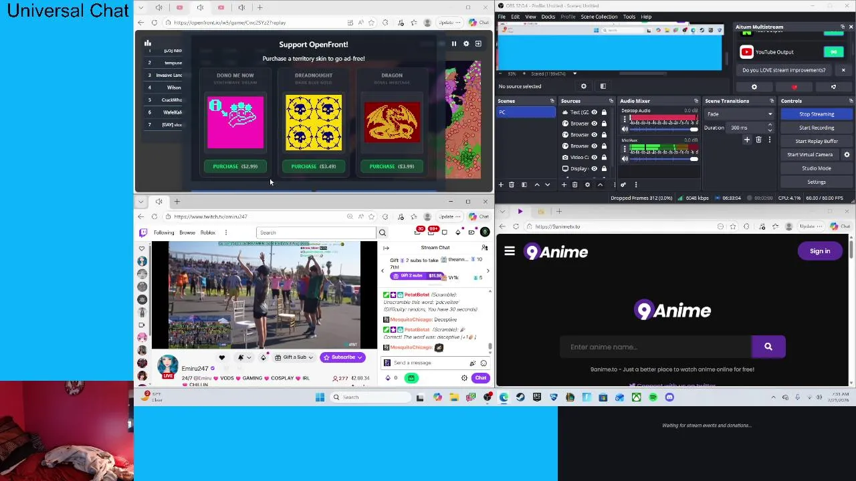Dismiss the stream improvements prompt
The width and height of the screenshot is (856, 481).
(843, 70)
